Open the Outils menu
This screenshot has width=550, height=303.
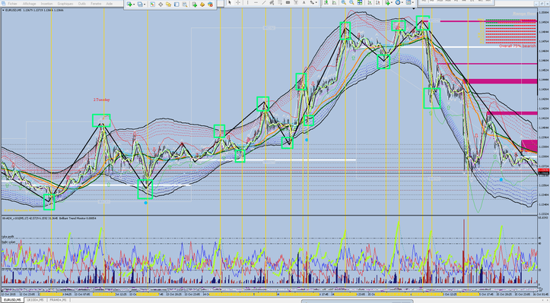[82, 4]
